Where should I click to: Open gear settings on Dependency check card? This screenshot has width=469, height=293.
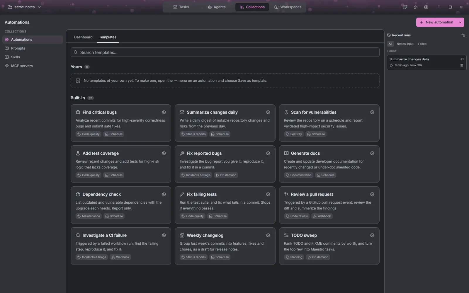(164, 194)
